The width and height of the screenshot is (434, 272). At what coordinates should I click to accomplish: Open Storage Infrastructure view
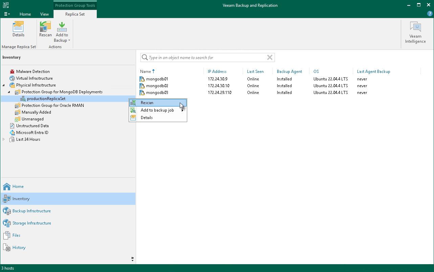(31, 223)
